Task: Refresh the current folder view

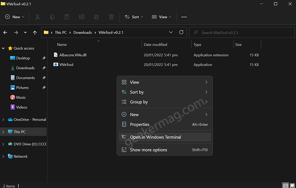Action: 181,32
